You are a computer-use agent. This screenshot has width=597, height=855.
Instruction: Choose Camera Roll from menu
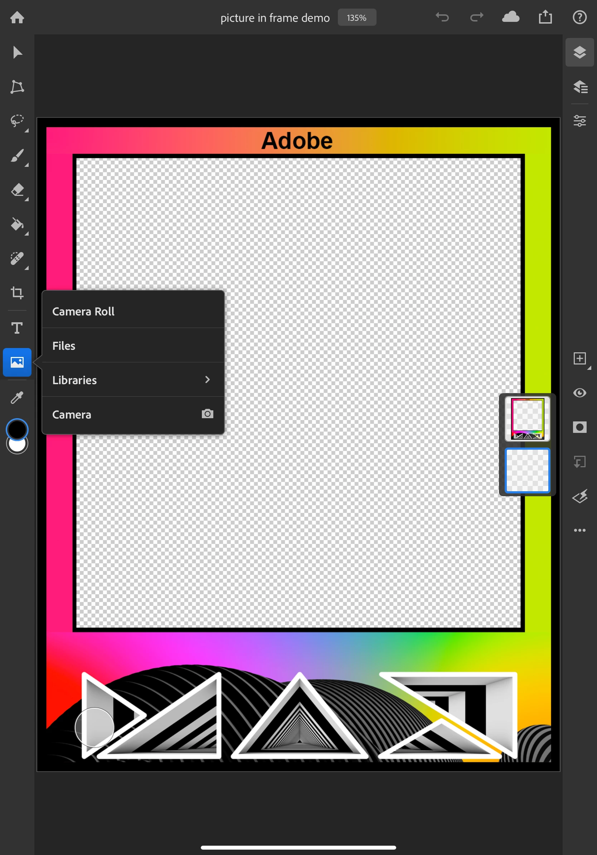click(133, 311)
